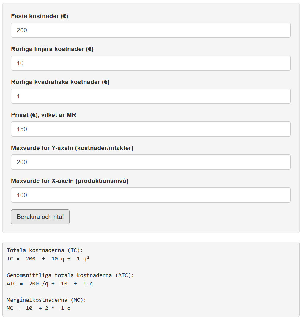The width and height of the screenshot is (302, 319).
Task: Click the ATC = 200 /q formula line
Action: [x=50, y=284]
